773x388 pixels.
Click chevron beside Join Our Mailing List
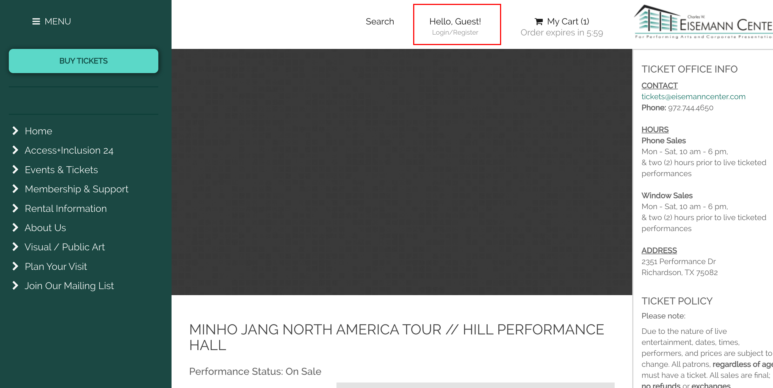15,286
